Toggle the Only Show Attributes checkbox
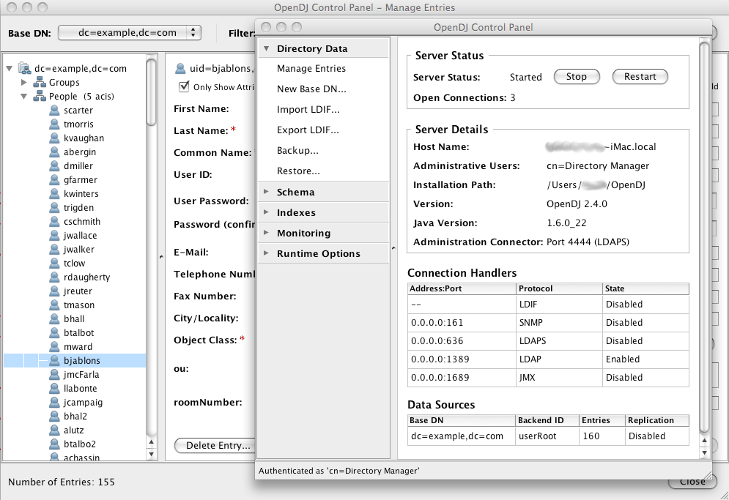The height and width of the screenshot is (500, 729). [x=184, y=86]
